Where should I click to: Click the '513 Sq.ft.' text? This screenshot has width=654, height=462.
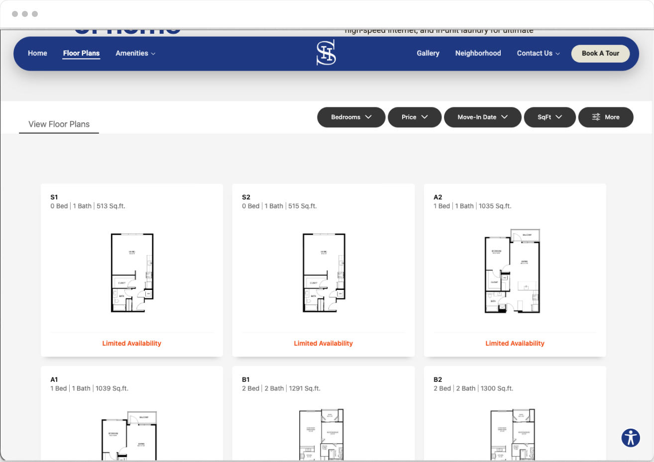111,206
